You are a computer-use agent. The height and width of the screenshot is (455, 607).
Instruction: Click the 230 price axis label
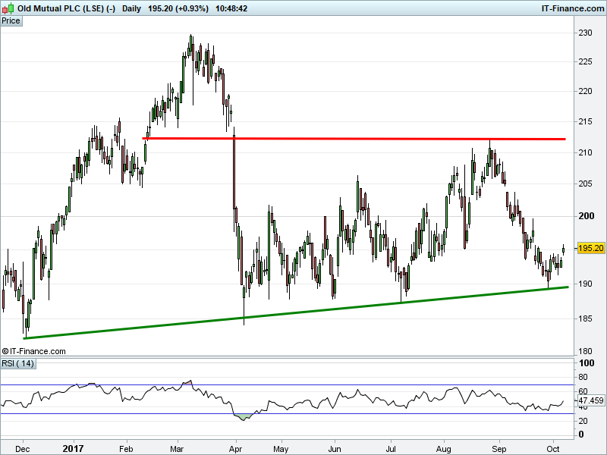pos(585,33)
